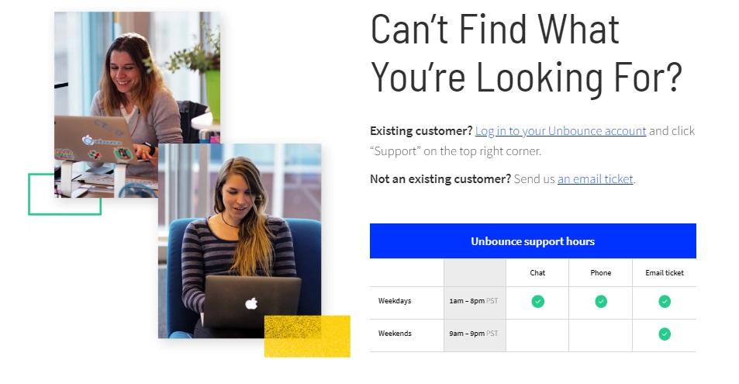The width and height of the screenshot is (739, 384).
Task: Click the Weekdays Phone green checkmark
Action: [600, 302]
